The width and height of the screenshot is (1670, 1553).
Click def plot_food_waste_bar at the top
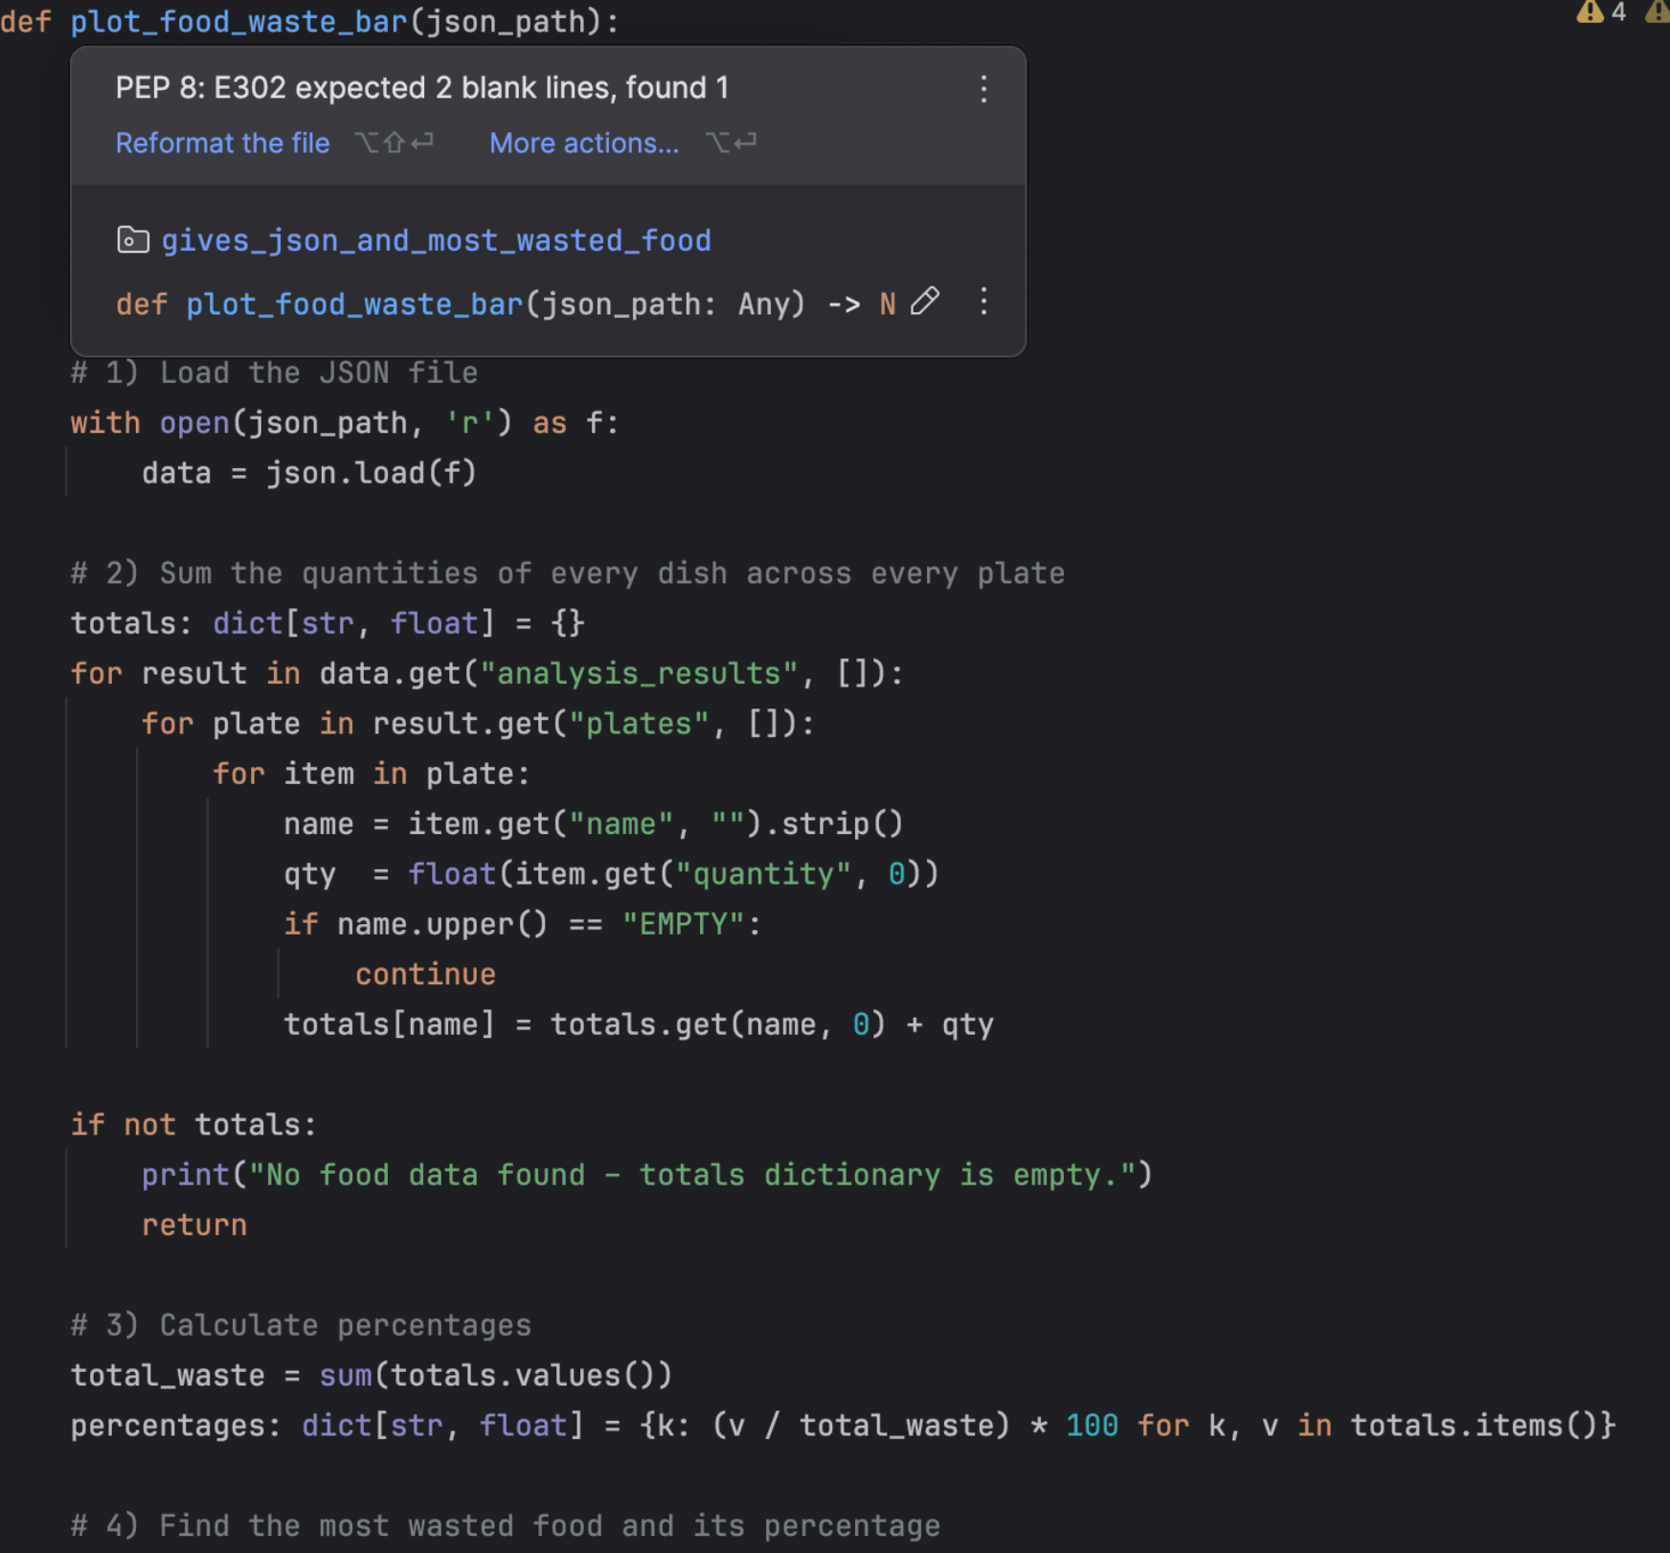[x=239, y=21]
